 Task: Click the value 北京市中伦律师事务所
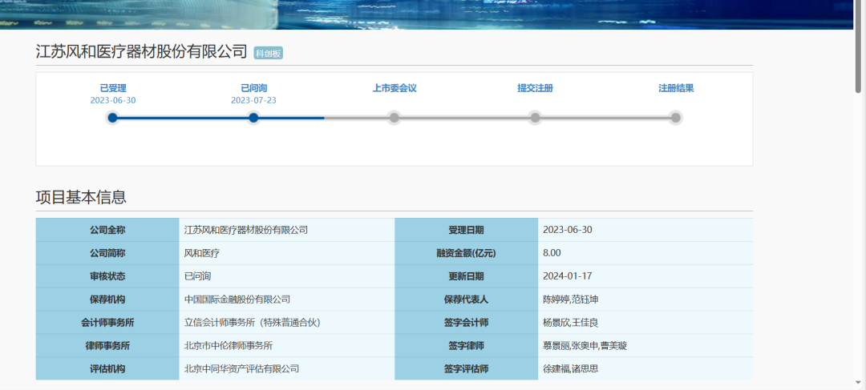228,346
